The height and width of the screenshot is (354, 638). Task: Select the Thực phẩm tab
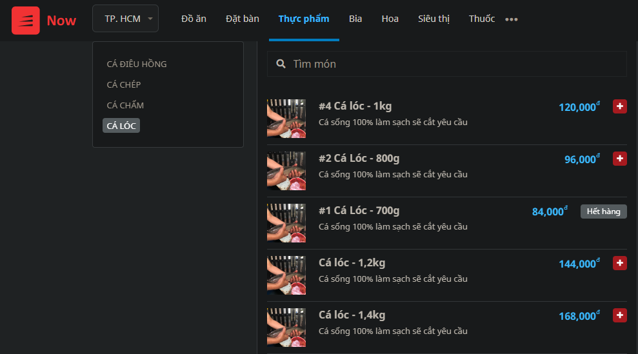click(304, 19)
